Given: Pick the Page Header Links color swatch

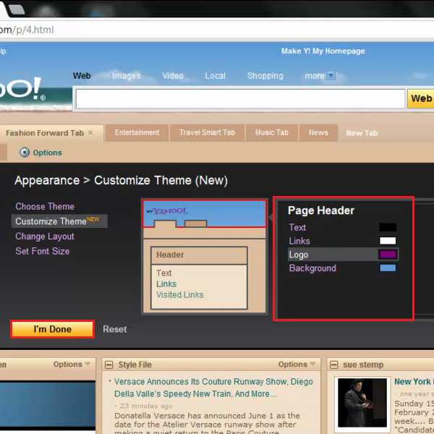Looking at the screenshot, I should (388, 241).
